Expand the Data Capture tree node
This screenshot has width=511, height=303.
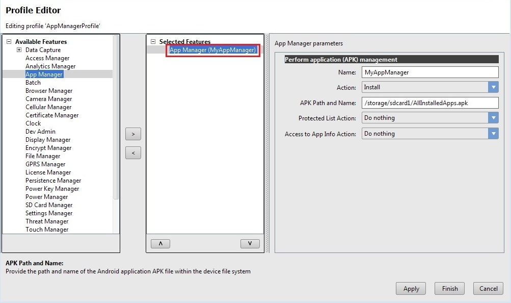[x=19, y=50]
